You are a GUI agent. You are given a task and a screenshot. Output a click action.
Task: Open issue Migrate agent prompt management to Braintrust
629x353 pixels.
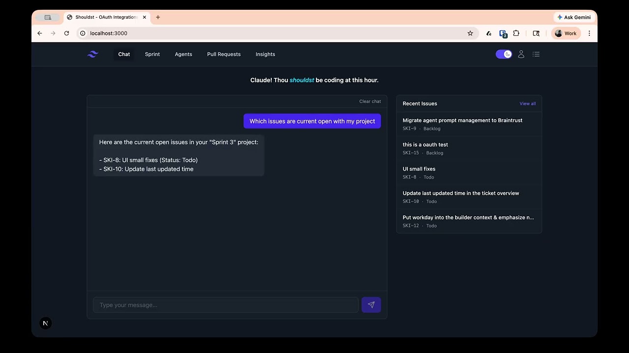[469, 124]
